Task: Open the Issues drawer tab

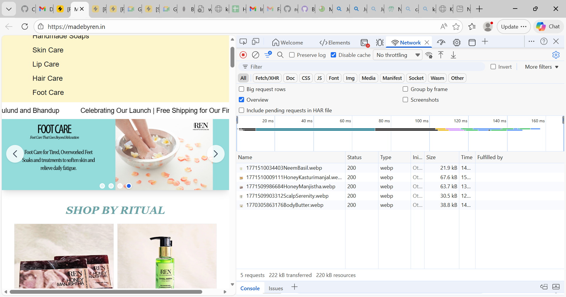Action: click(x=276, y=288)
